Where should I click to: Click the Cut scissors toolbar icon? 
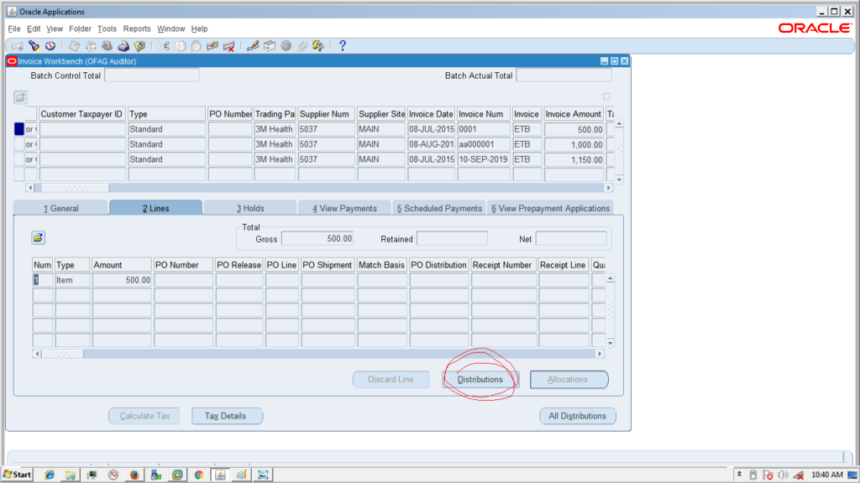click(164, 46)
